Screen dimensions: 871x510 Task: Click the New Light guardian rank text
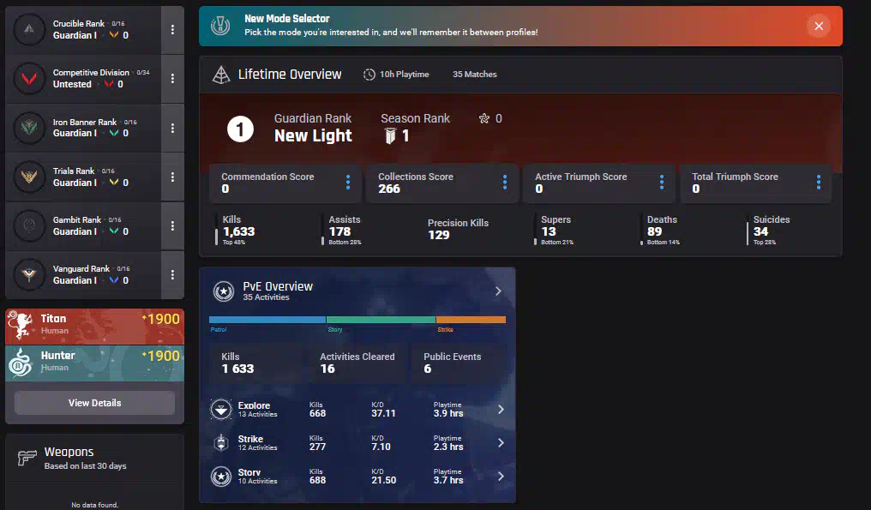313,135
